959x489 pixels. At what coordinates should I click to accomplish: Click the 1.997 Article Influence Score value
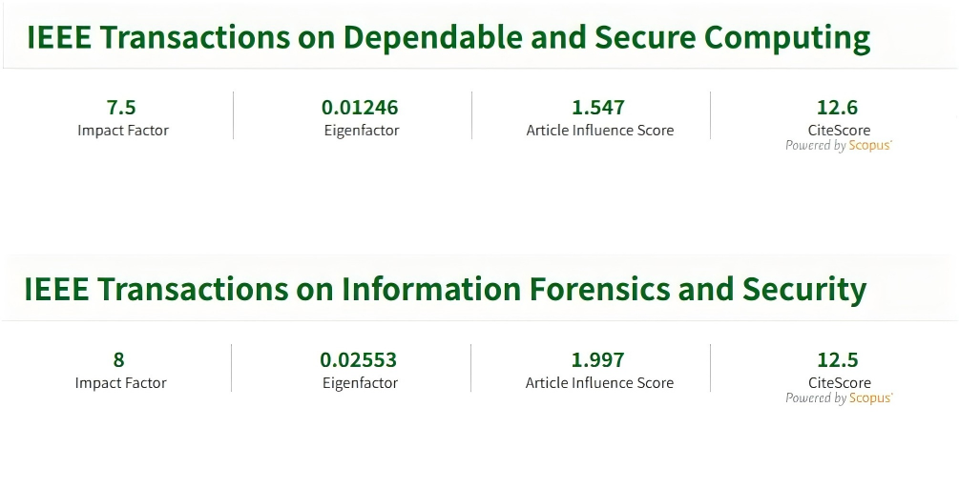(597, 360)
